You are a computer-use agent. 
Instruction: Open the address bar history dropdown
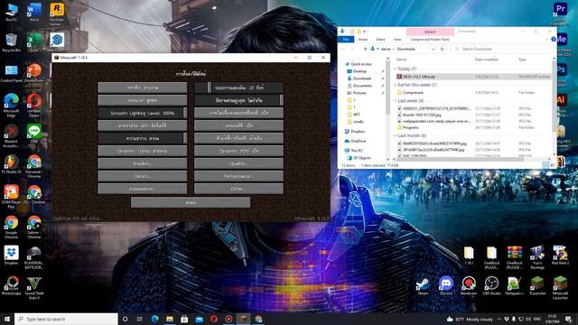433,49
